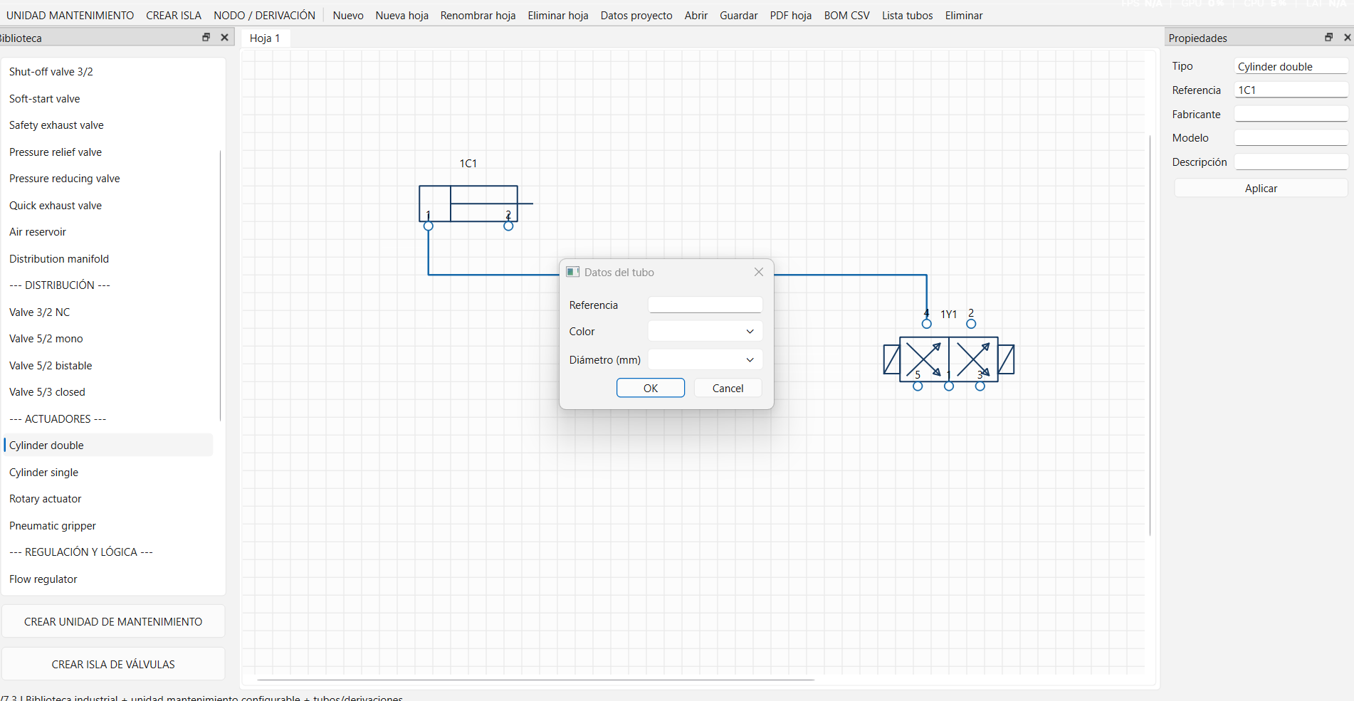Screen dimensions: 1354x701
Task: Click PDF hoja in toolbar
Action: click(x=791, y=15)
